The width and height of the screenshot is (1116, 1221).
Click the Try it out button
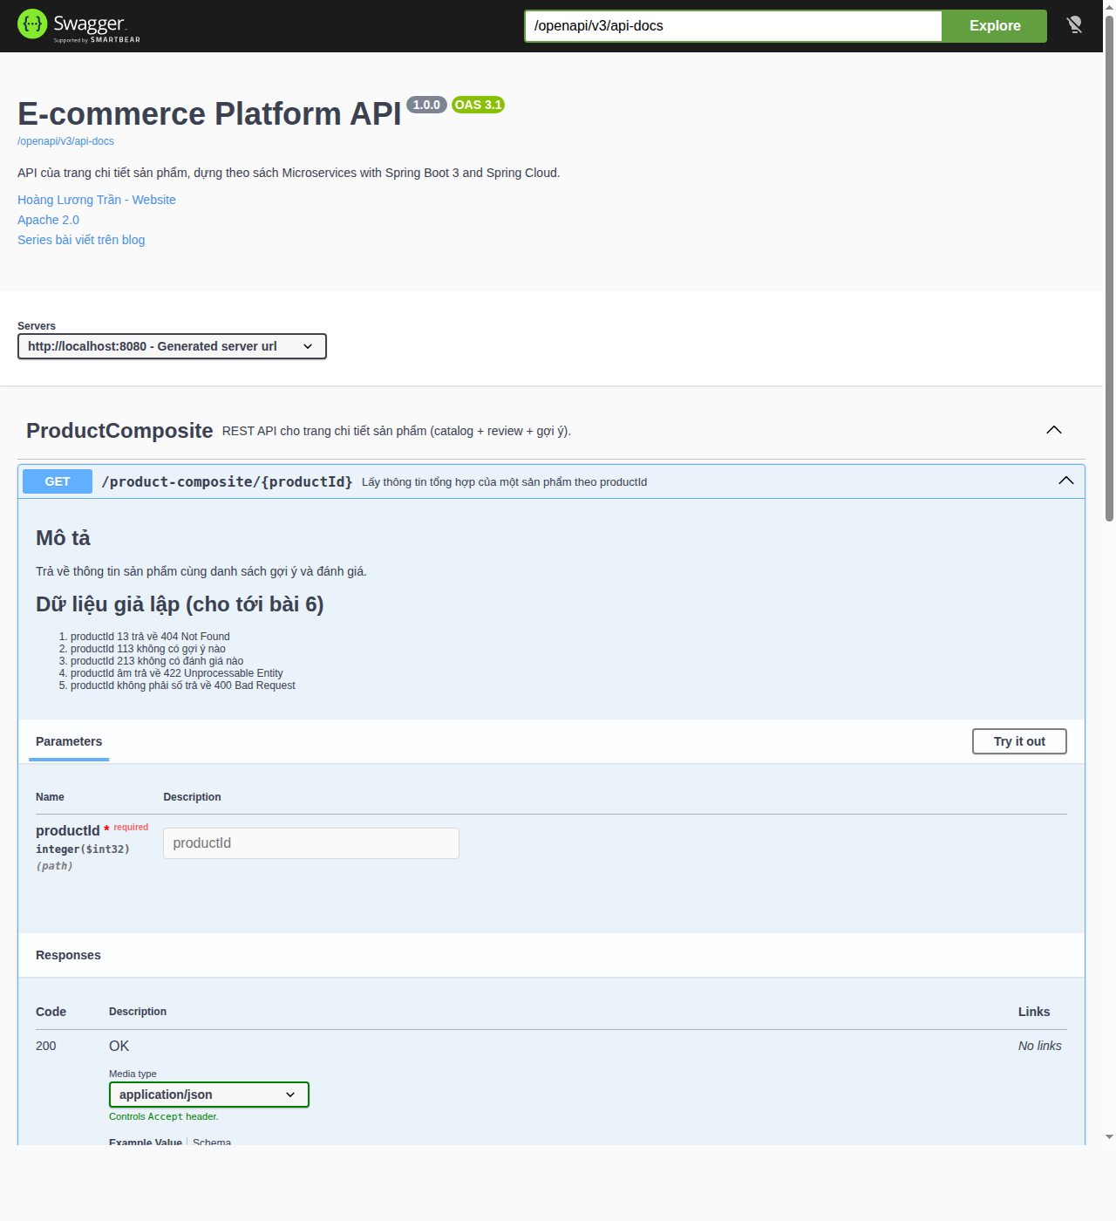(1019, 741)
